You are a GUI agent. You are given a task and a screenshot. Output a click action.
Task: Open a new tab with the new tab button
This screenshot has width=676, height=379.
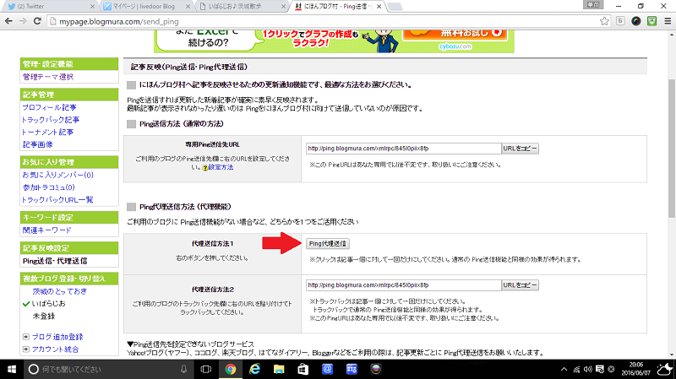pyautogui.click(x=395, y=7)
